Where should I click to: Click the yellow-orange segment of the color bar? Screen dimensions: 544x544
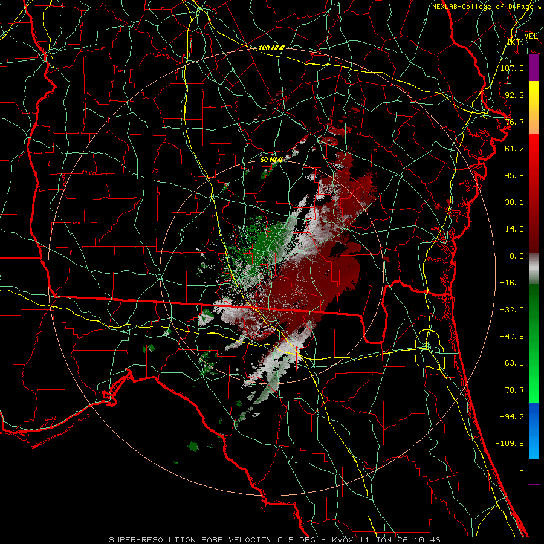(x=534, y=108)
